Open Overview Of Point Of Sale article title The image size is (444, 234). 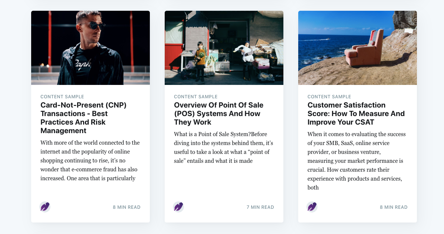click(x=218, y=113)
